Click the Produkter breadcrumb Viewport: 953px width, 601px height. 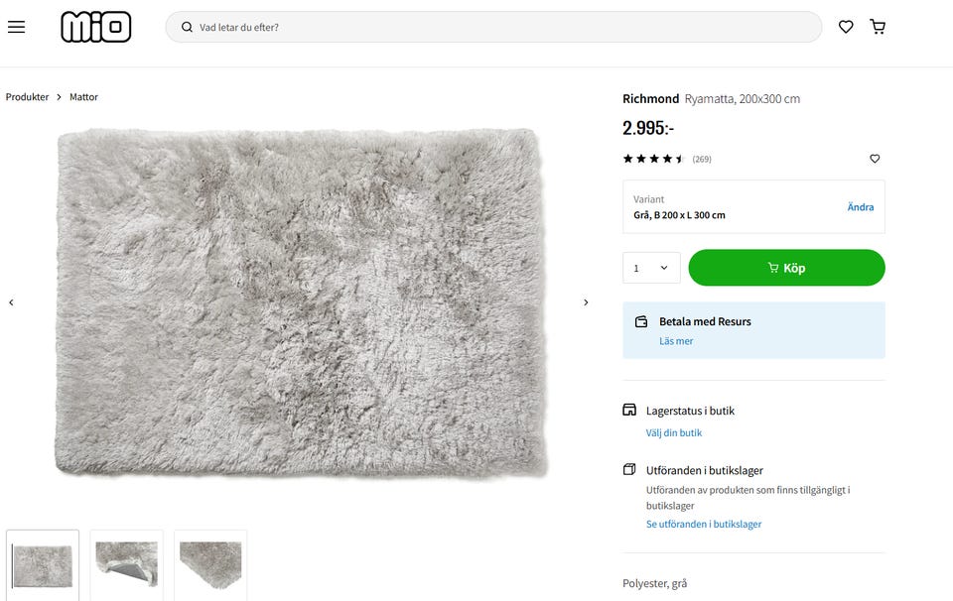[x=26, y=96]
